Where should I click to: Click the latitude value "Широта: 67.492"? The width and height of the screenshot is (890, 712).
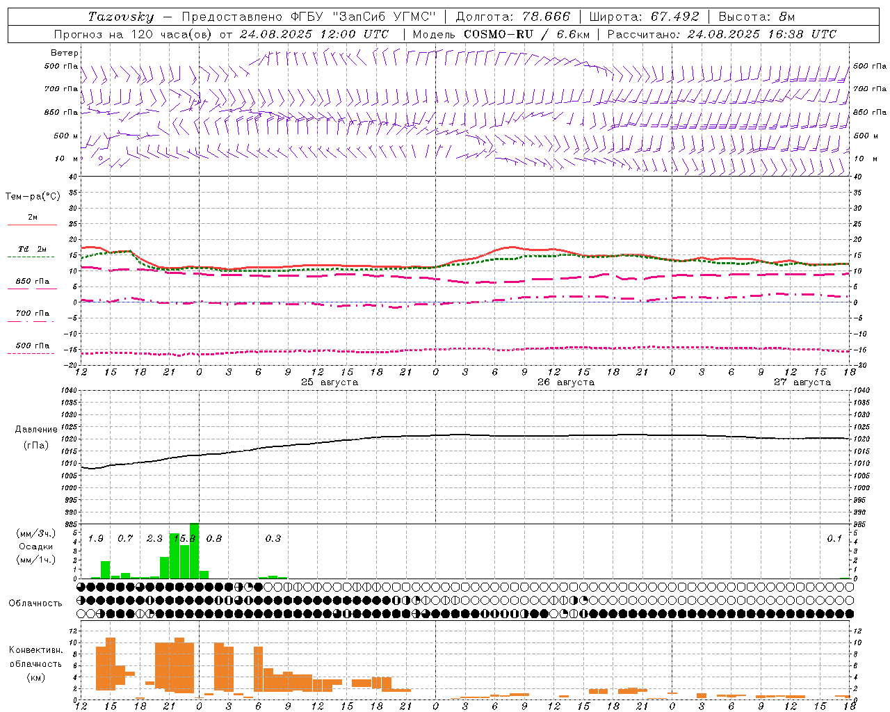tap(644, 17)
